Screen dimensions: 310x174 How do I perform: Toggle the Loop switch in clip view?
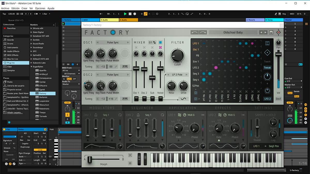(40, 150)
